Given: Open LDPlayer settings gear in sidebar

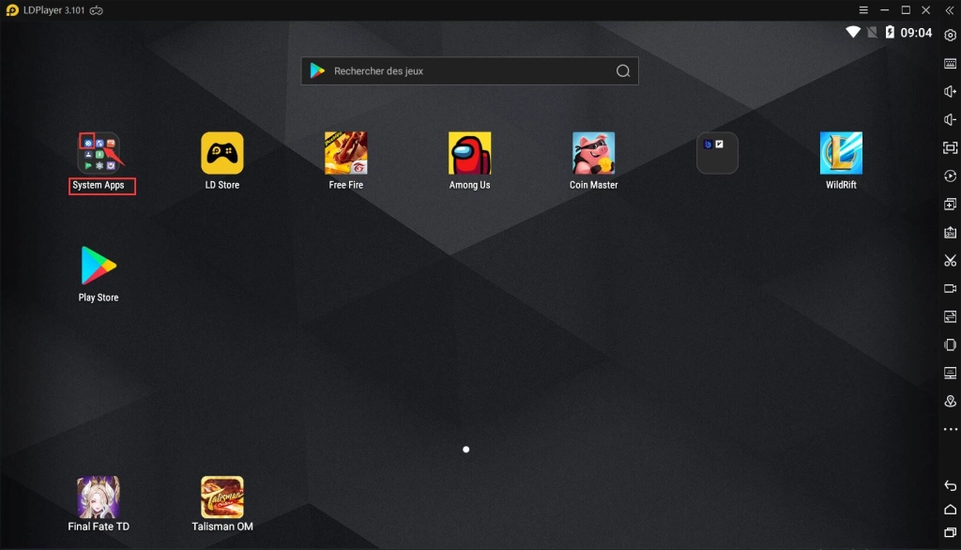Looking at the screenshot, I should tap(950, 35).
